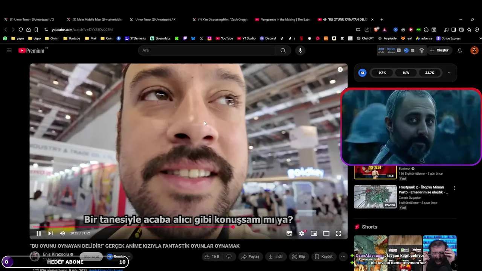Open the yayın bookmark folder
The height and width of the screenshot is (271, 482).
18,38
